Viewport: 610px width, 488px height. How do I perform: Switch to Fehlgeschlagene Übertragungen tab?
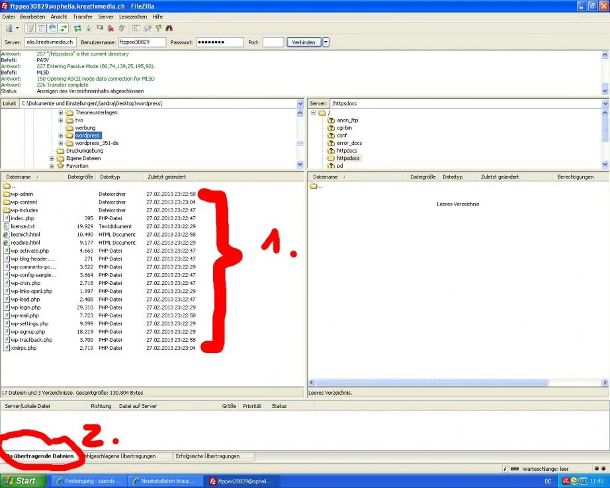(122, 456)
